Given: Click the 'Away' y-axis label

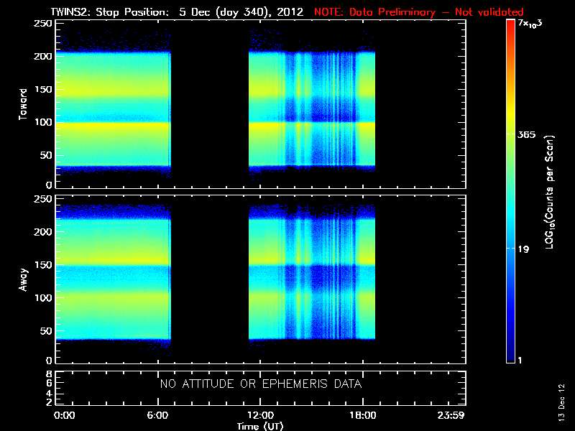Looking at the screenshot, I should (x=24, y=278).
